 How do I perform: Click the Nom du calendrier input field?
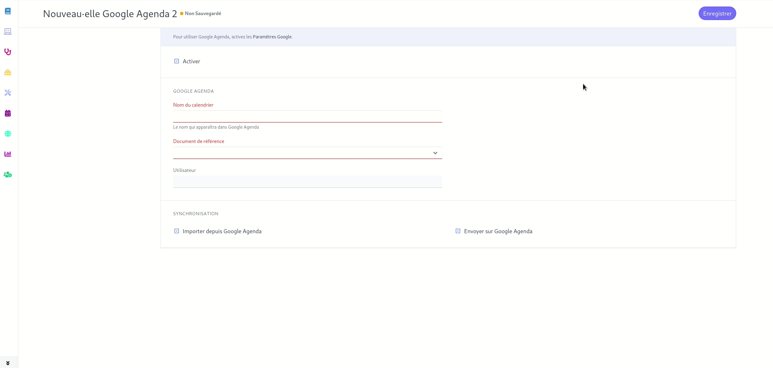pos(307,116)
